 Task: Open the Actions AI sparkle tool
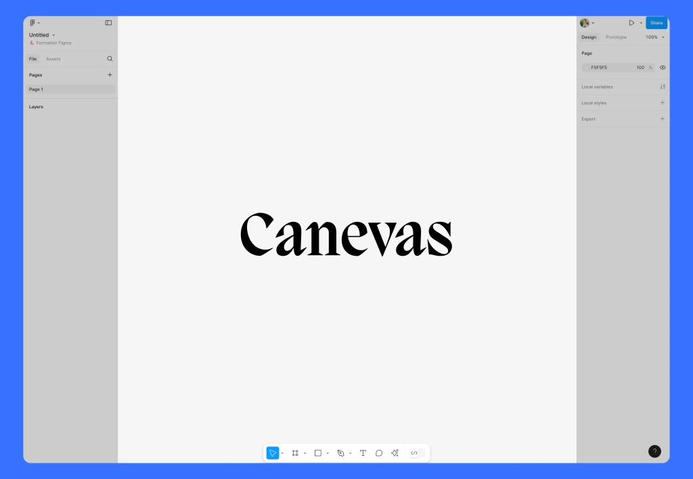[x=395, y=453]
